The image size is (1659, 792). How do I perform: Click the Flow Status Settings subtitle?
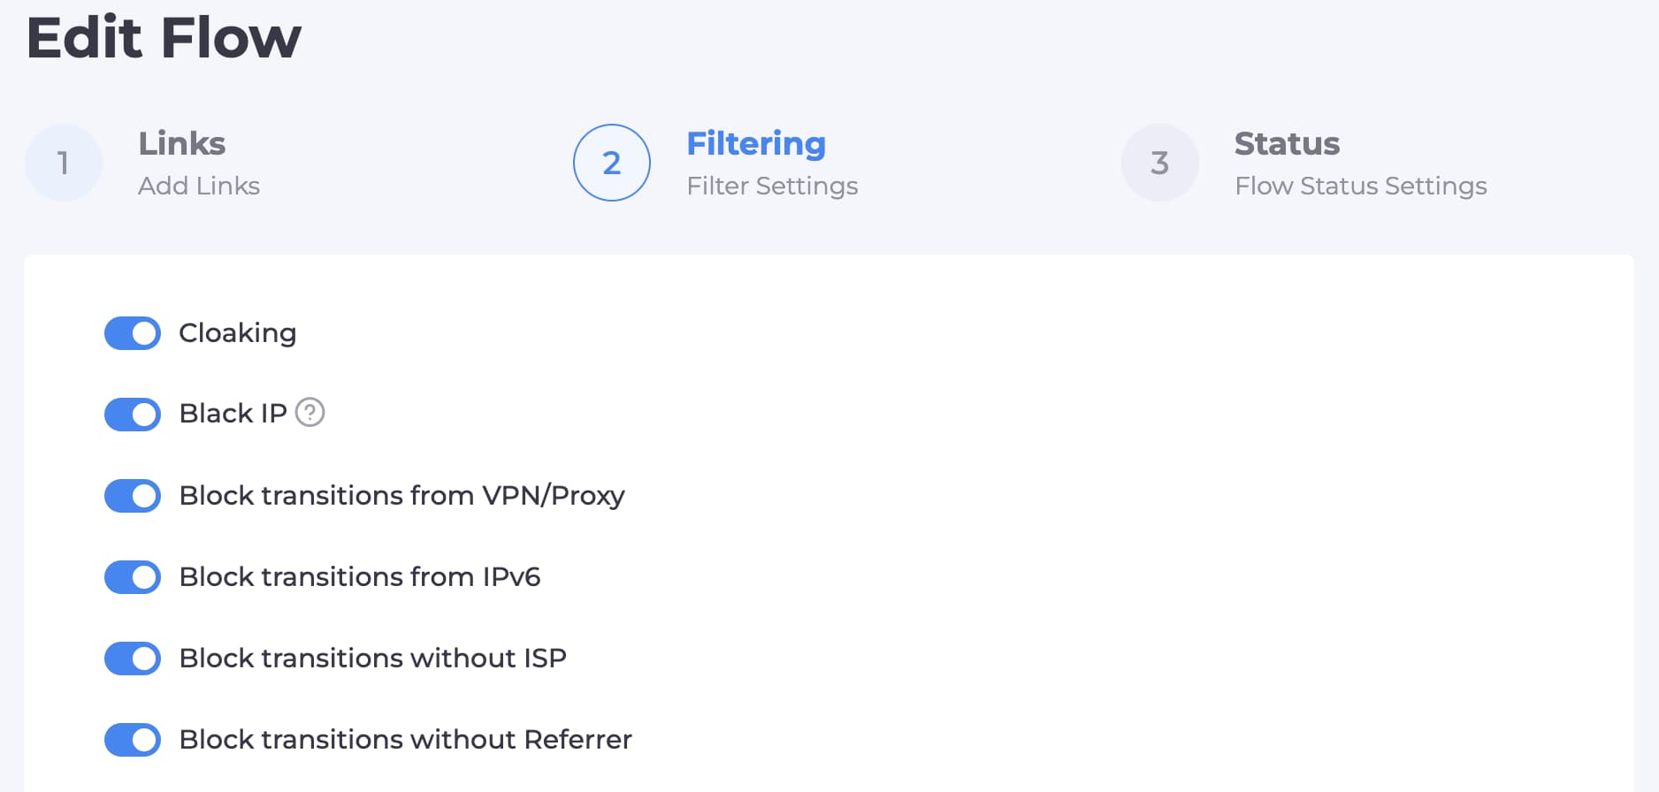click(1361, 187)
